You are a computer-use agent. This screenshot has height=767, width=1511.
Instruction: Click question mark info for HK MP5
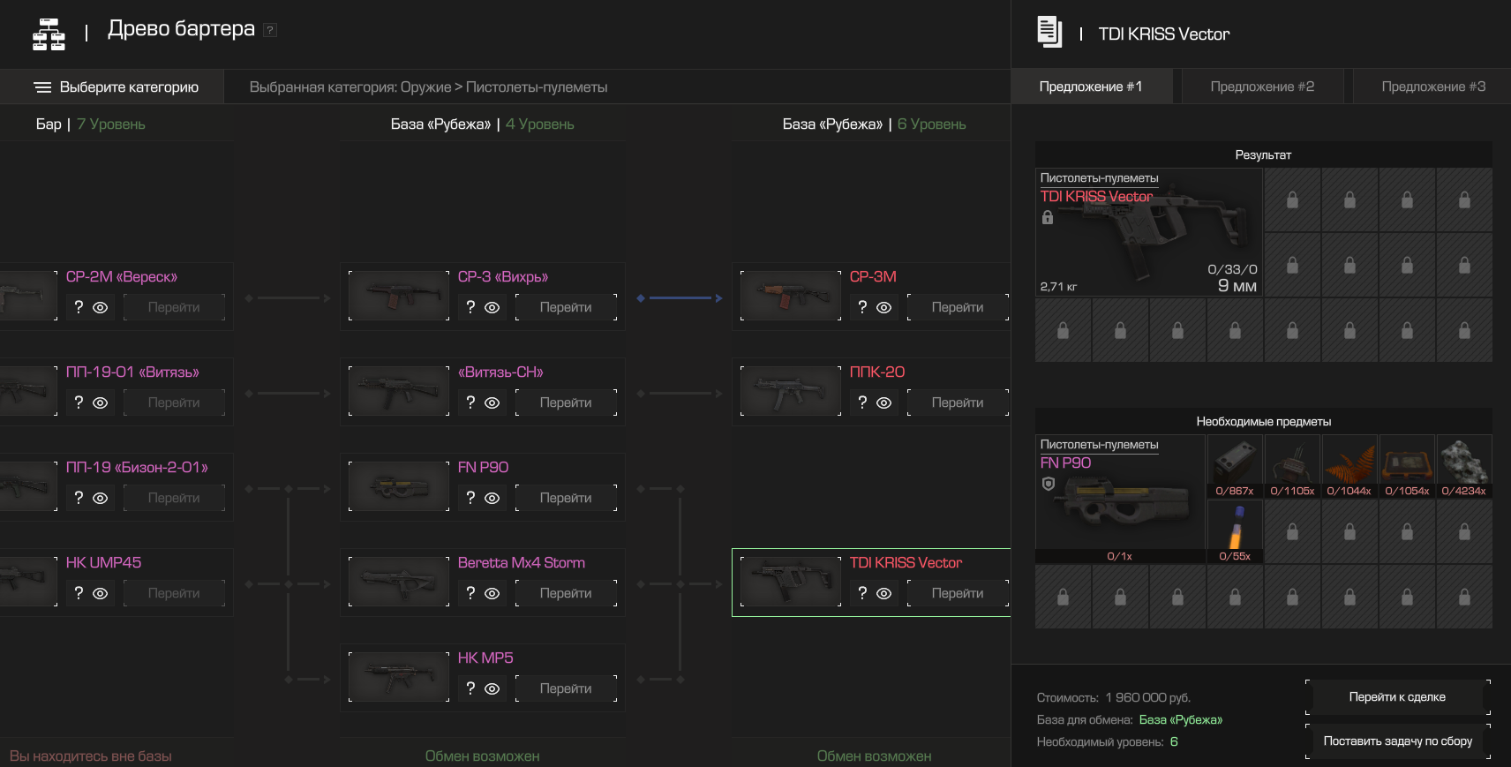(x=470, y=688)
